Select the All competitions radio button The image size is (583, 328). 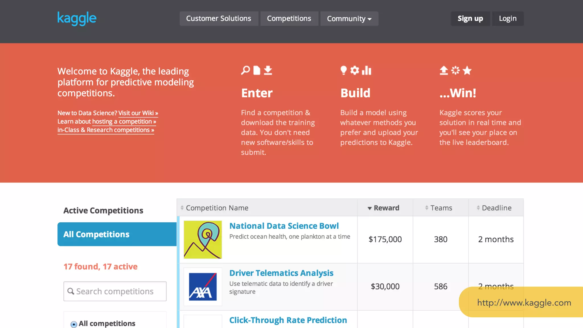[x=74, y=324]
